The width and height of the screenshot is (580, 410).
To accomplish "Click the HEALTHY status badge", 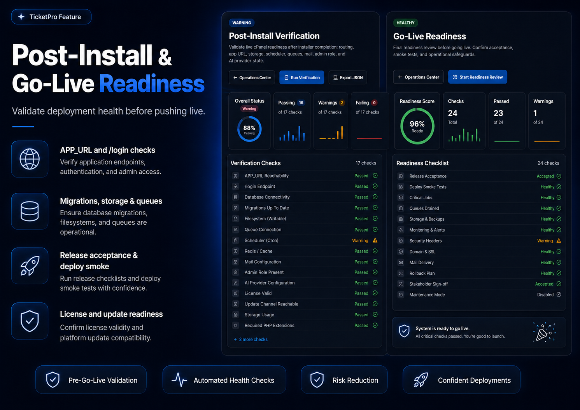I will [405, 23].
